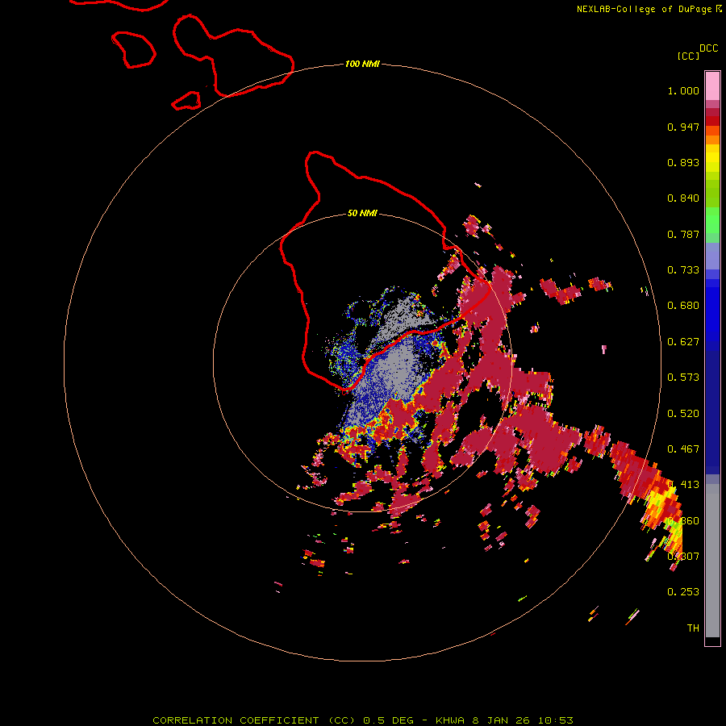This screenshot has width=726, height=726.
Task: Click the NEXLAB-College of DuPage credit text
Action: pyautogui.click(x=644, y=9)
